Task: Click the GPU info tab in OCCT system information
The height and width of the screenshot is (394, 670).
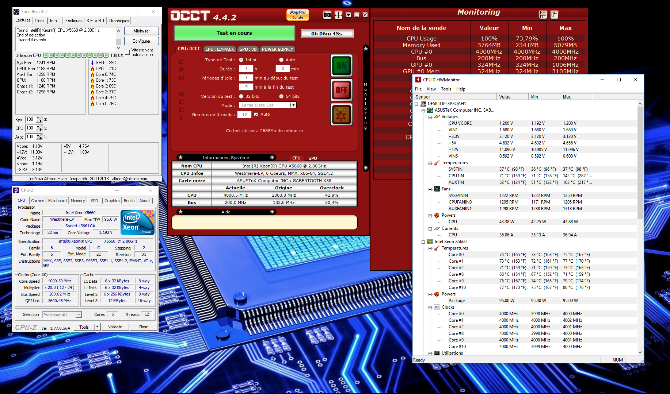Action: point(313,158)
